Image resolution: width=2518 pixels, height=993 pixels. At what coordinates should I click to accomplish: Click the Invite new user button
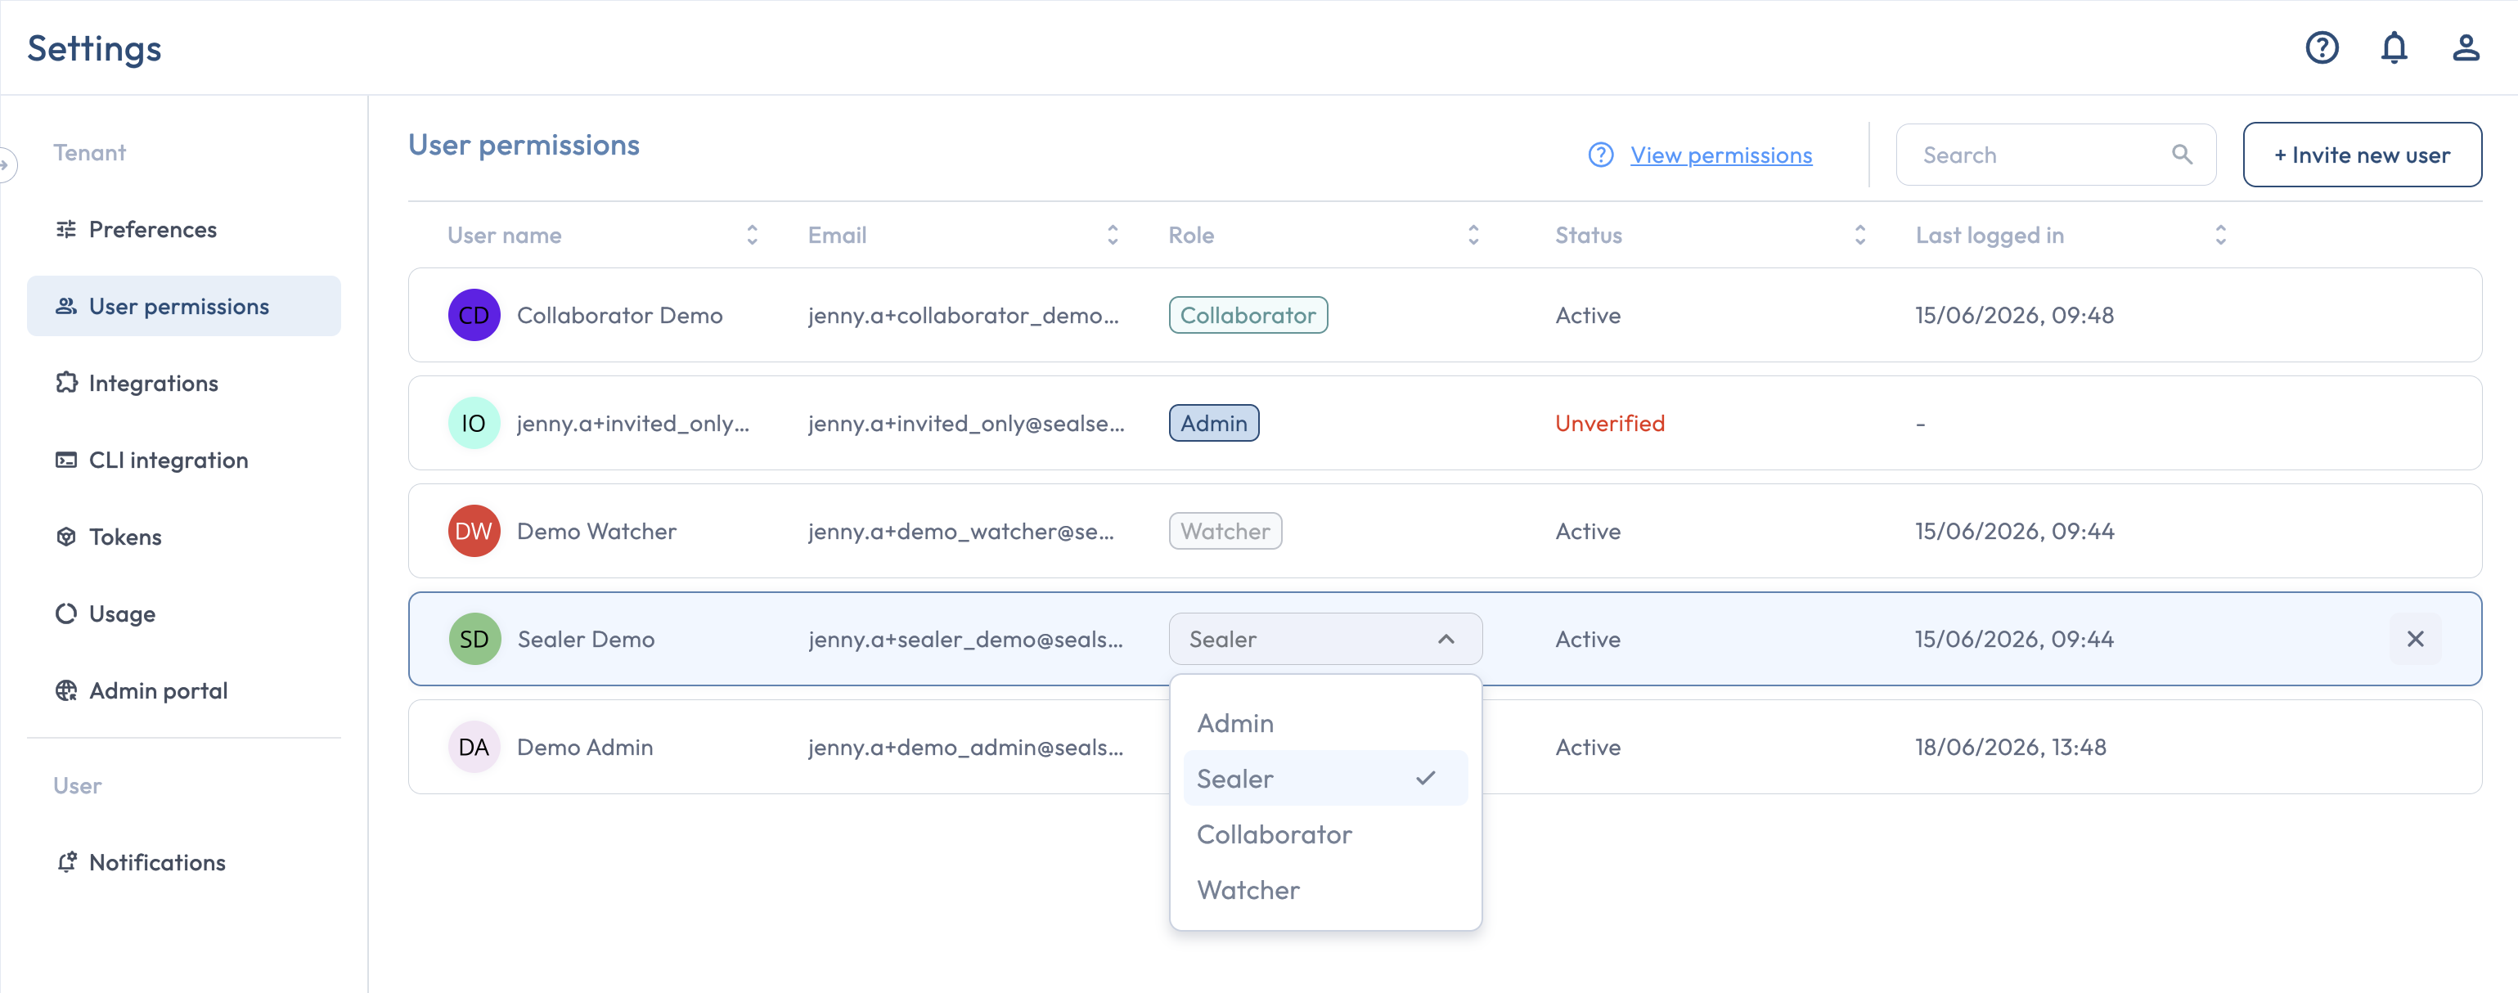pyautogui.click(x=2361, y=155)
